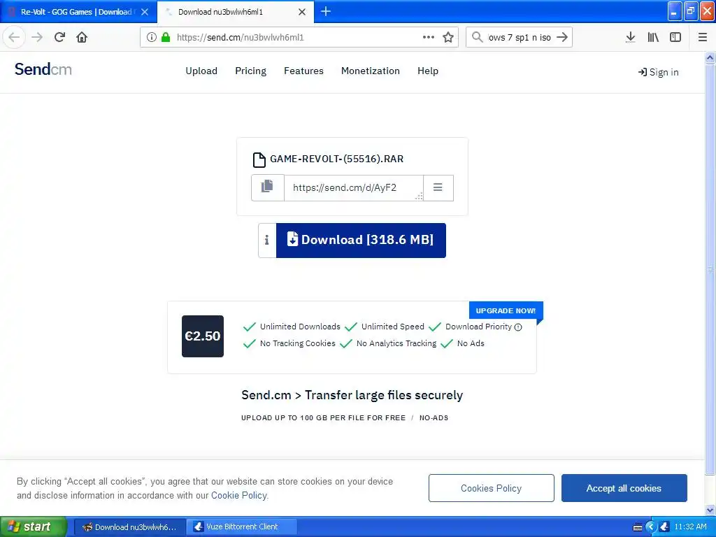Open the Firefox hamburger menu

[703, 37]
